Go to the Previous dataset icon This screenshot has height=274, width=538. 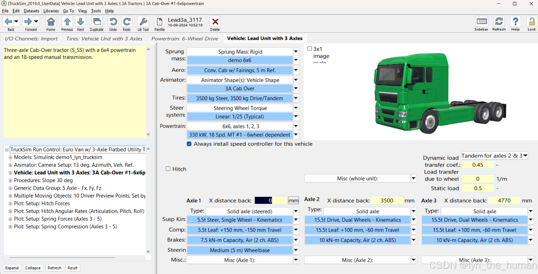[67, 22]
